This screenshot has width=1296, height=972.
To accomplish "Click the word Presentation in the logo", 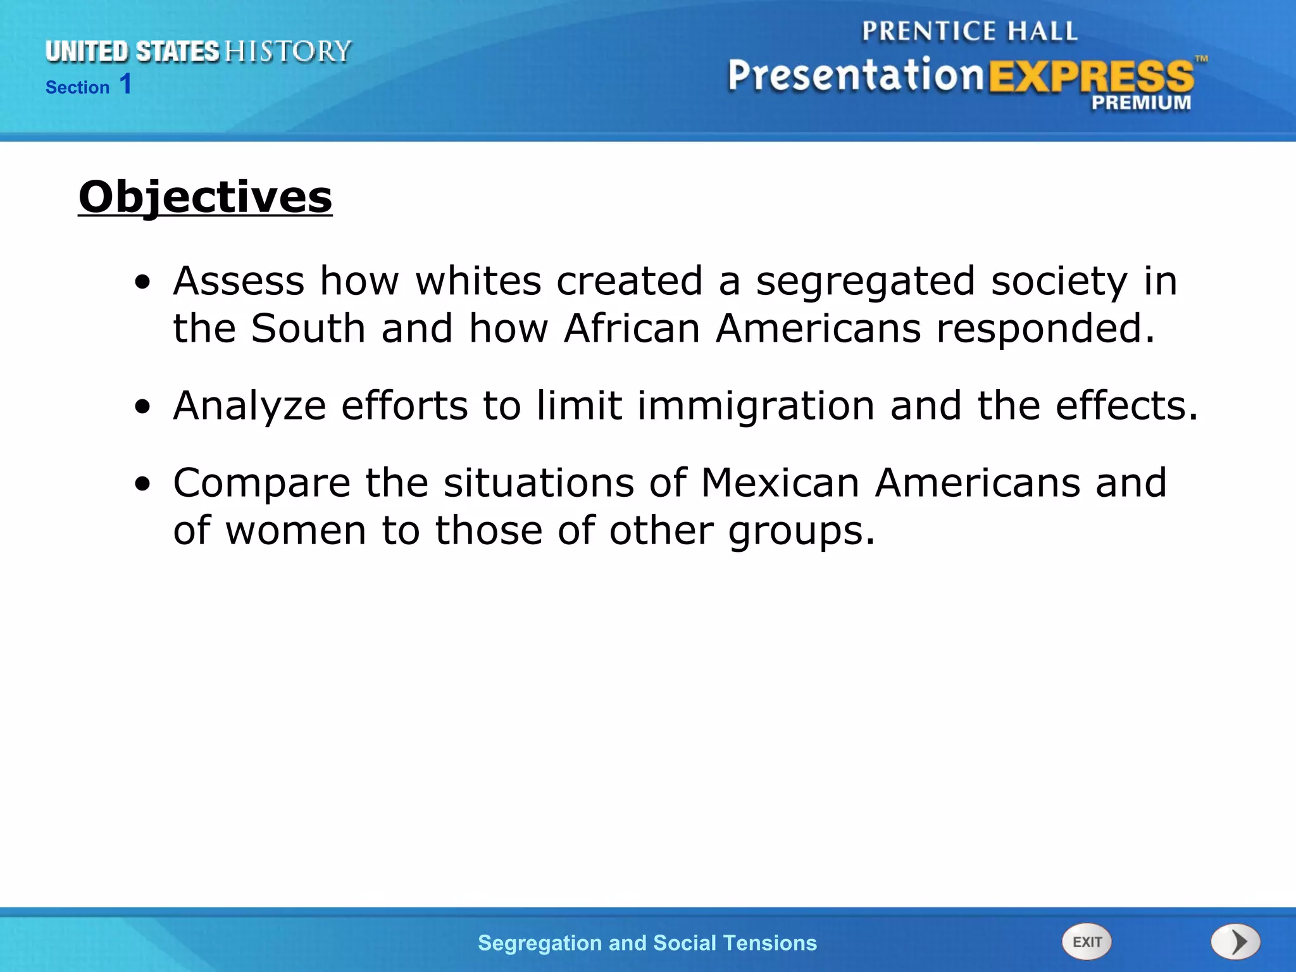I will click(856, 75).
